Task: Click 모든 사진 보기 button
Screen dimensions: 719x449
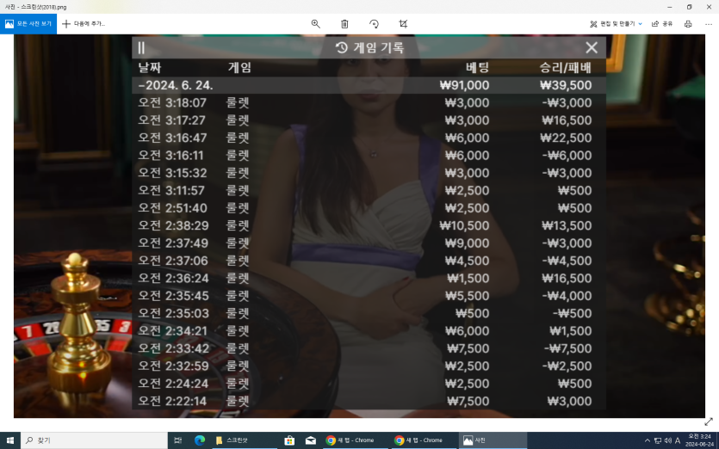Action: (x=28, y=24)
